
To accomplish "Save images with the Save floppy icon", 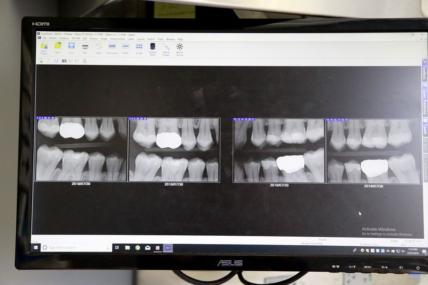I will pyautogui.click(x=71, y=48).
